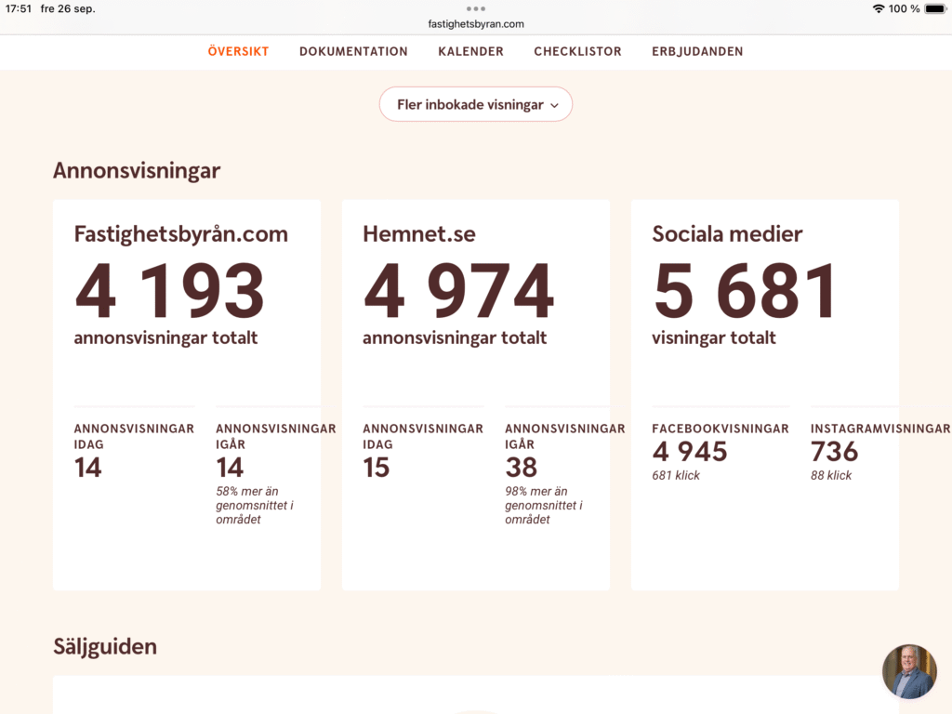
Task: Tap the 17:51 clock in status bar
Action: pos(19,8)
